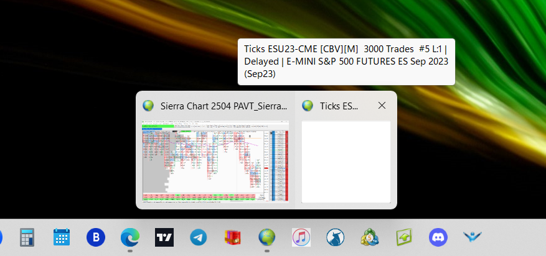546x256 pixels.
Task: Click globe icon beside Ticks ES title
Action: pyautogui.click(x=308, y=106)
